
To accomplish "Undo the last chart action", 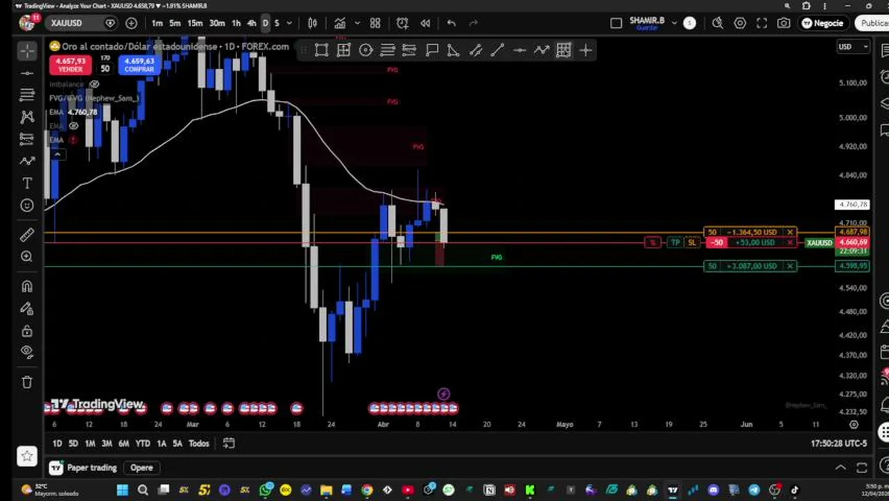I will pyautogui.click(x=451, y=23).
